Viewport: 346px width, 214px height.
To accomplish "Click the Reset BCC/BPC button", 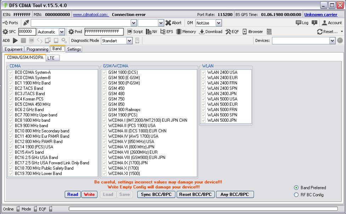I will tap(195, 194).
